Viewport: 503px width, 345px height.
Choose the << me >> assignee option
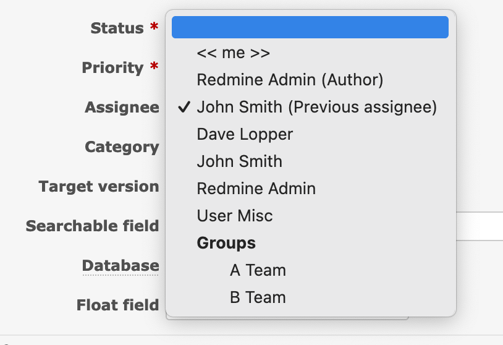233,53
